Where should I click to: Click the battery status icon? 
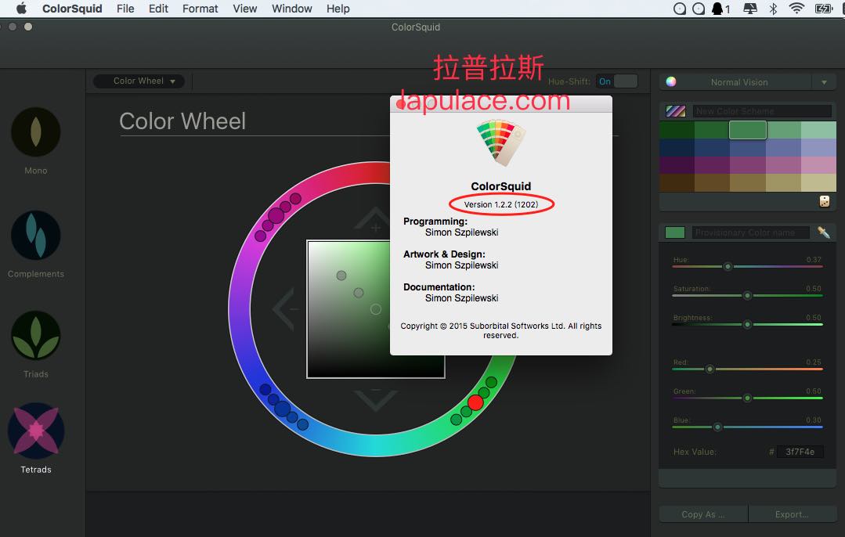tap(823, 9)
